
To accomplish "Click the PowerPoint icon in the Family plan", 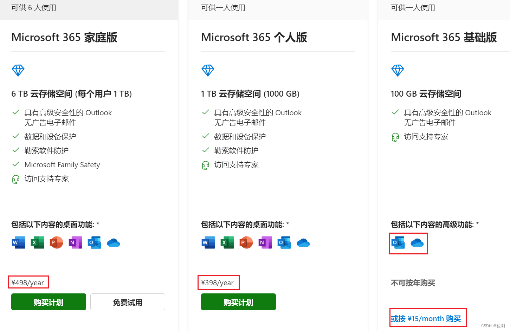I will [x=56, y=242].
